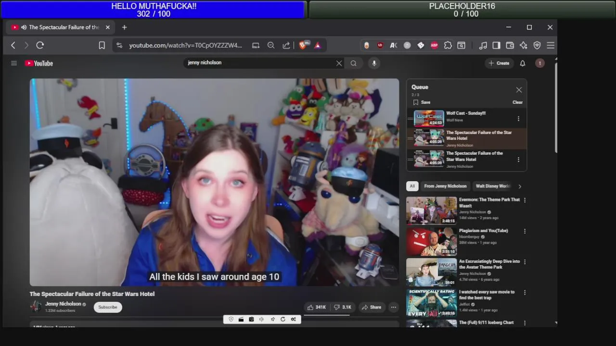Go back using the browser back arrow
Screen dimensions: 616x346
coord(13,45)
